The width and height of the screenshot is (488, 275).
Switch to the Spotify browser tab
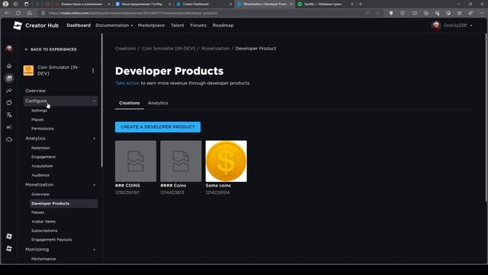click(x=326, y=4)
